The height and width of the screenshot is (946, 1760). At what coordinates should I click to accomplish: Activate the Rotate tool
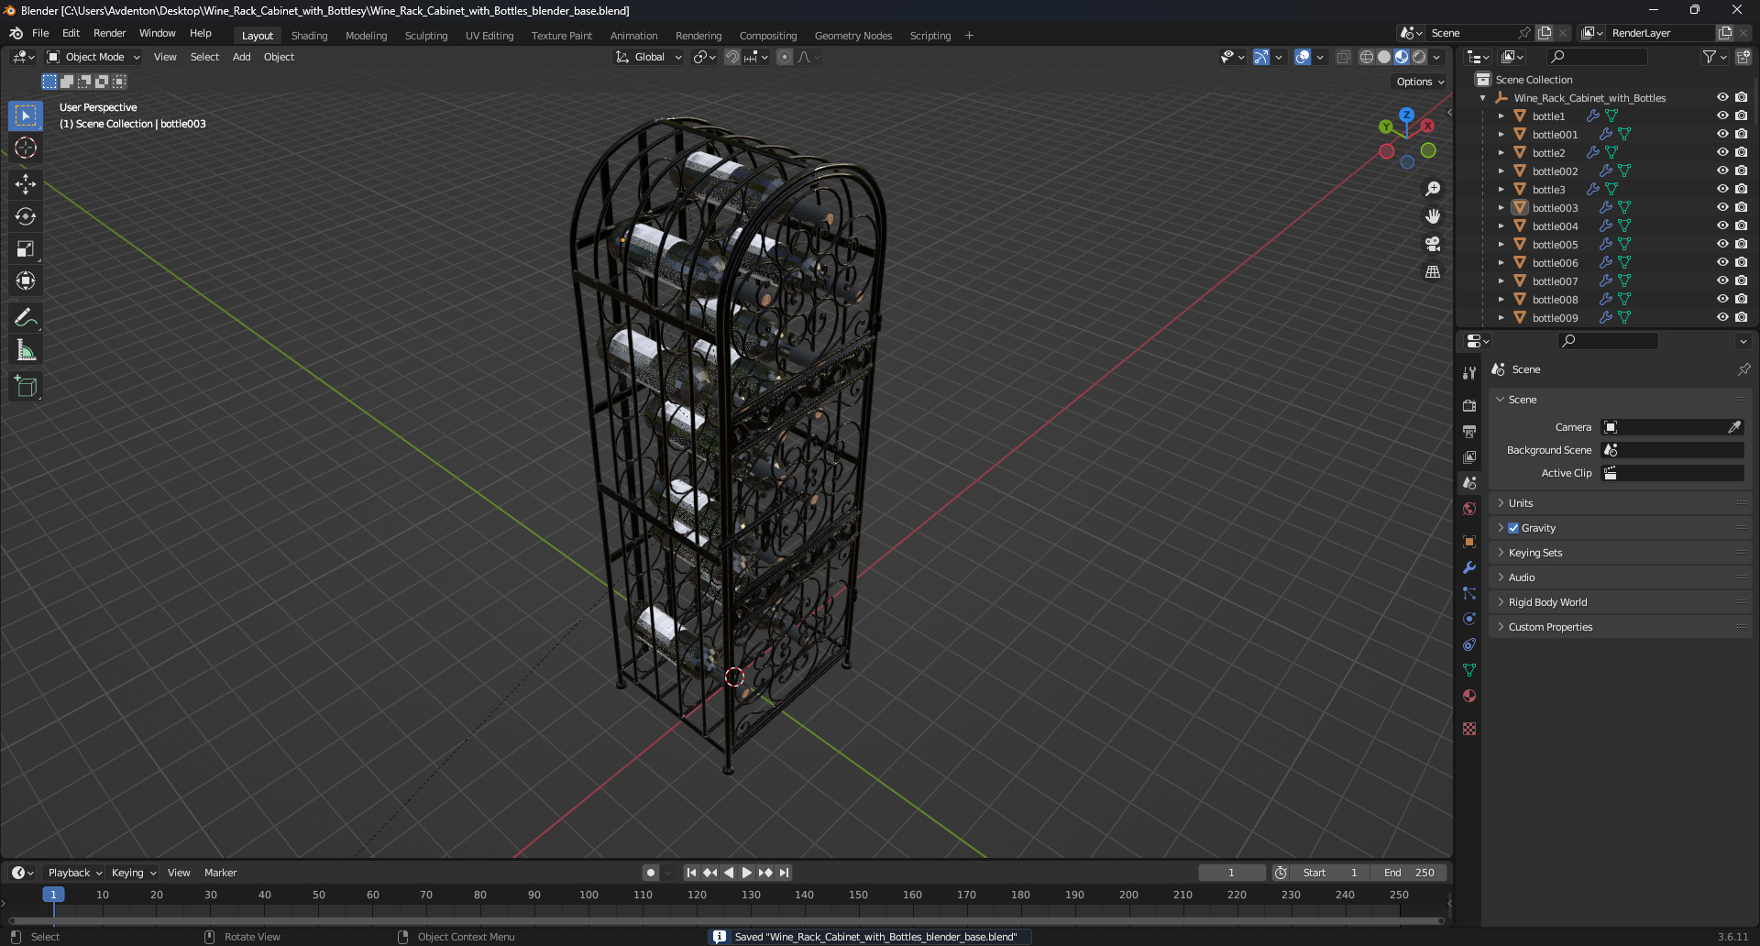tap(26, 216)
